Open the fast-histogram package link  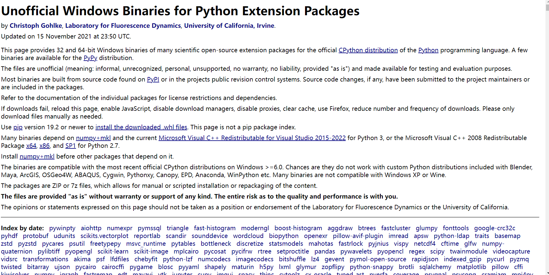click(214, 228)
